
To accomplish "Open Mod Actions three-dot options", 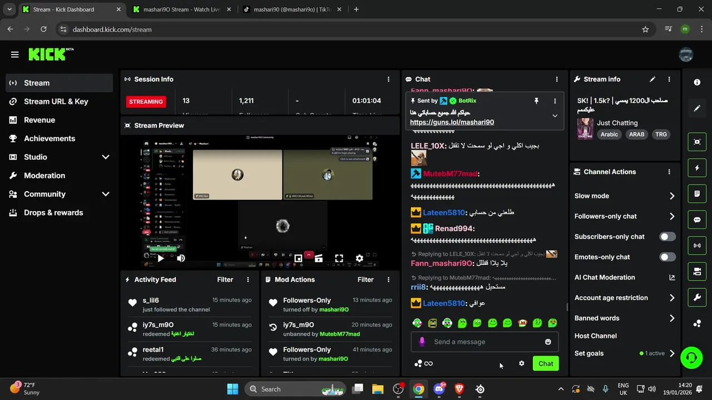I will point(388,279).
